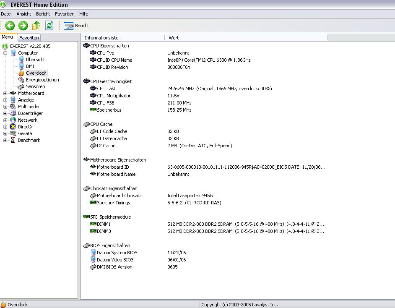Switch to the Menü tab
The image size is (395, 308).
(x=8, y=37)
